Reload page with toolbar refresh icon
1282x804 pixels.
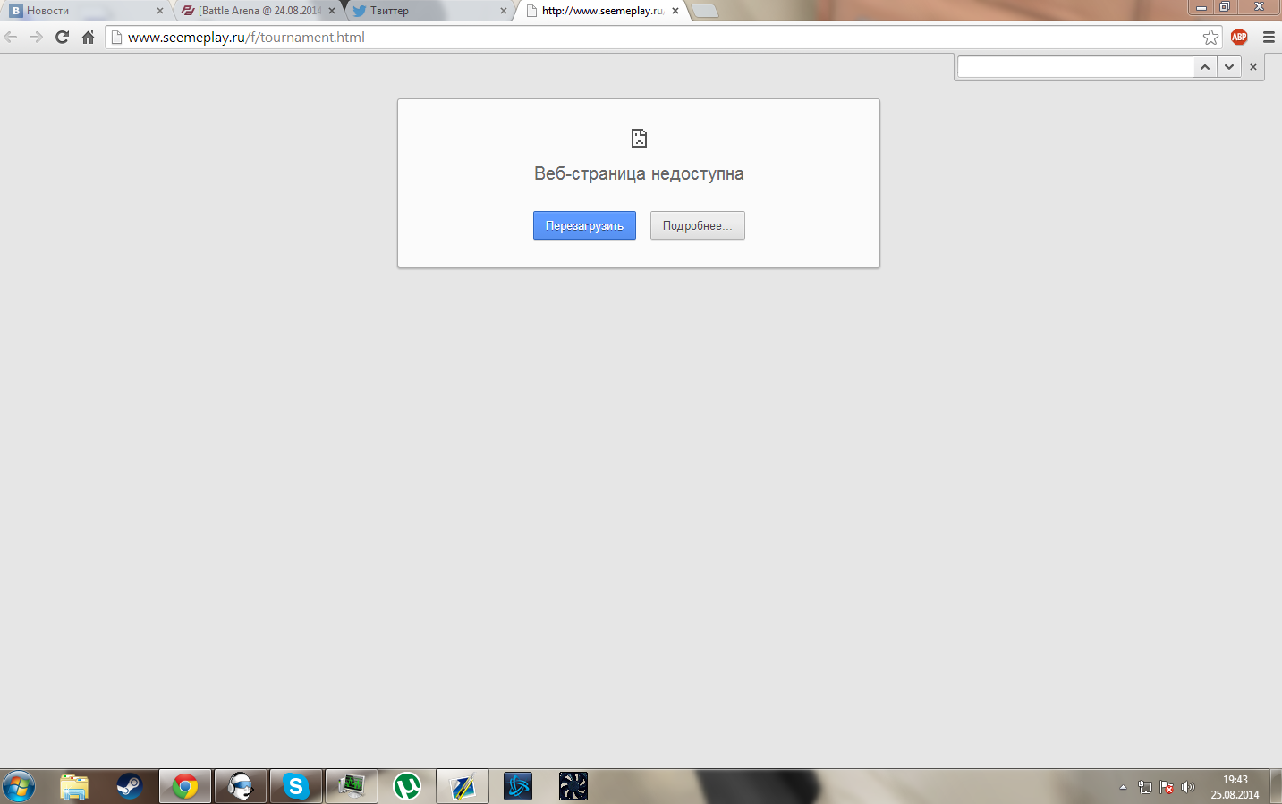(x=62, y=37)
